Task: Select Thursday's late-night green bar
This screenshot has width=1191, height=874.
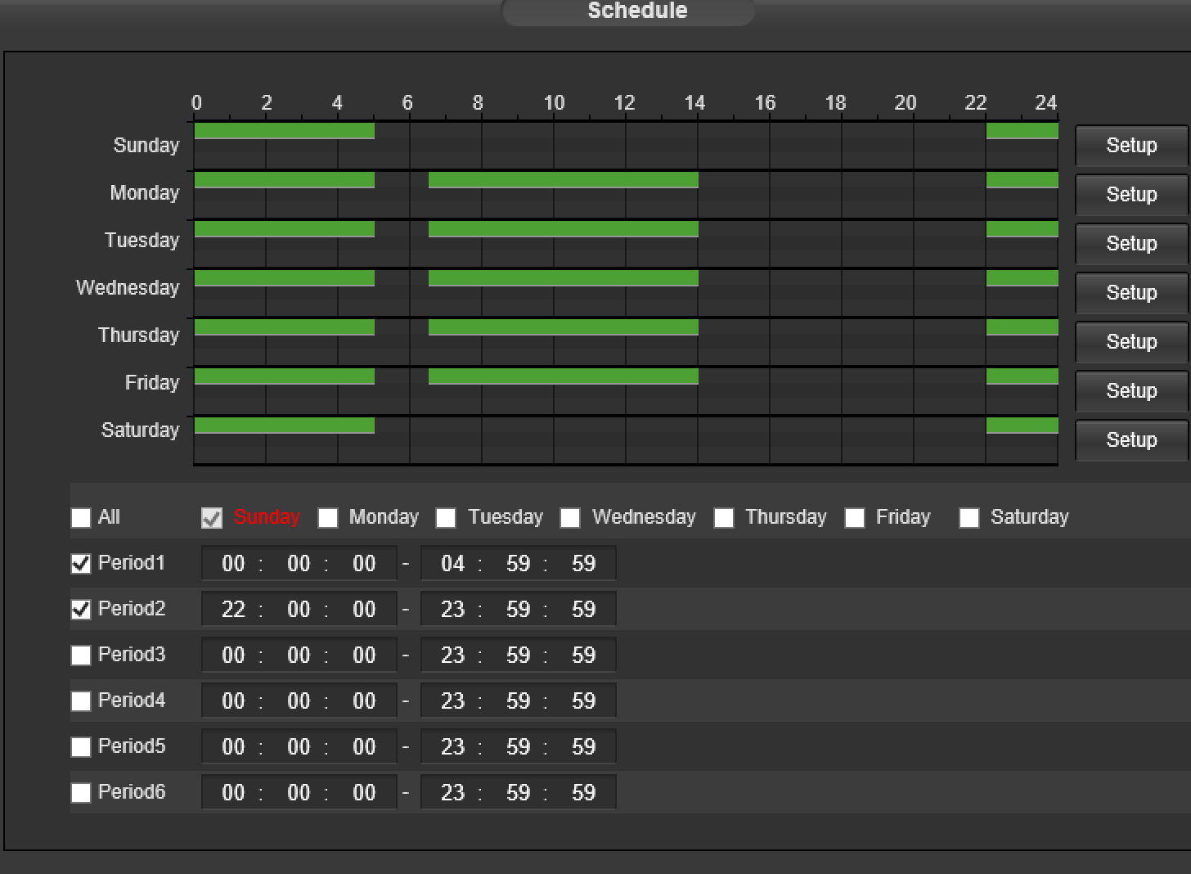Action: click(1022, 327)
